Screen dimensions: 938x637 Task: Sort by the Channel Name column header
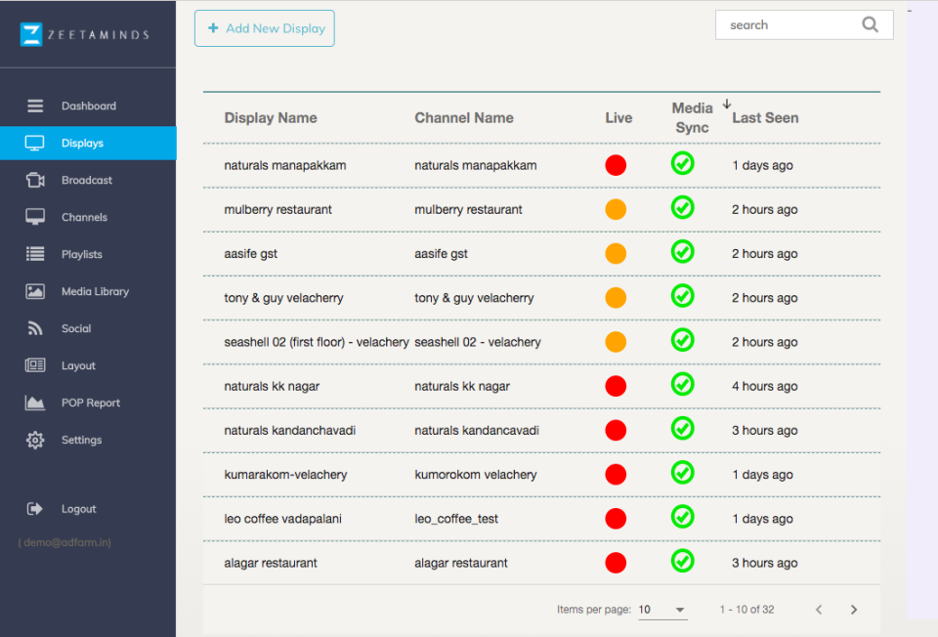pos(463,118)
